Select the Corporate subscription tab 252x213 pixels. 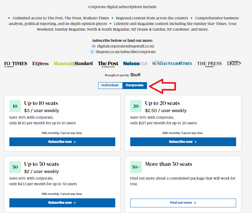135,85
